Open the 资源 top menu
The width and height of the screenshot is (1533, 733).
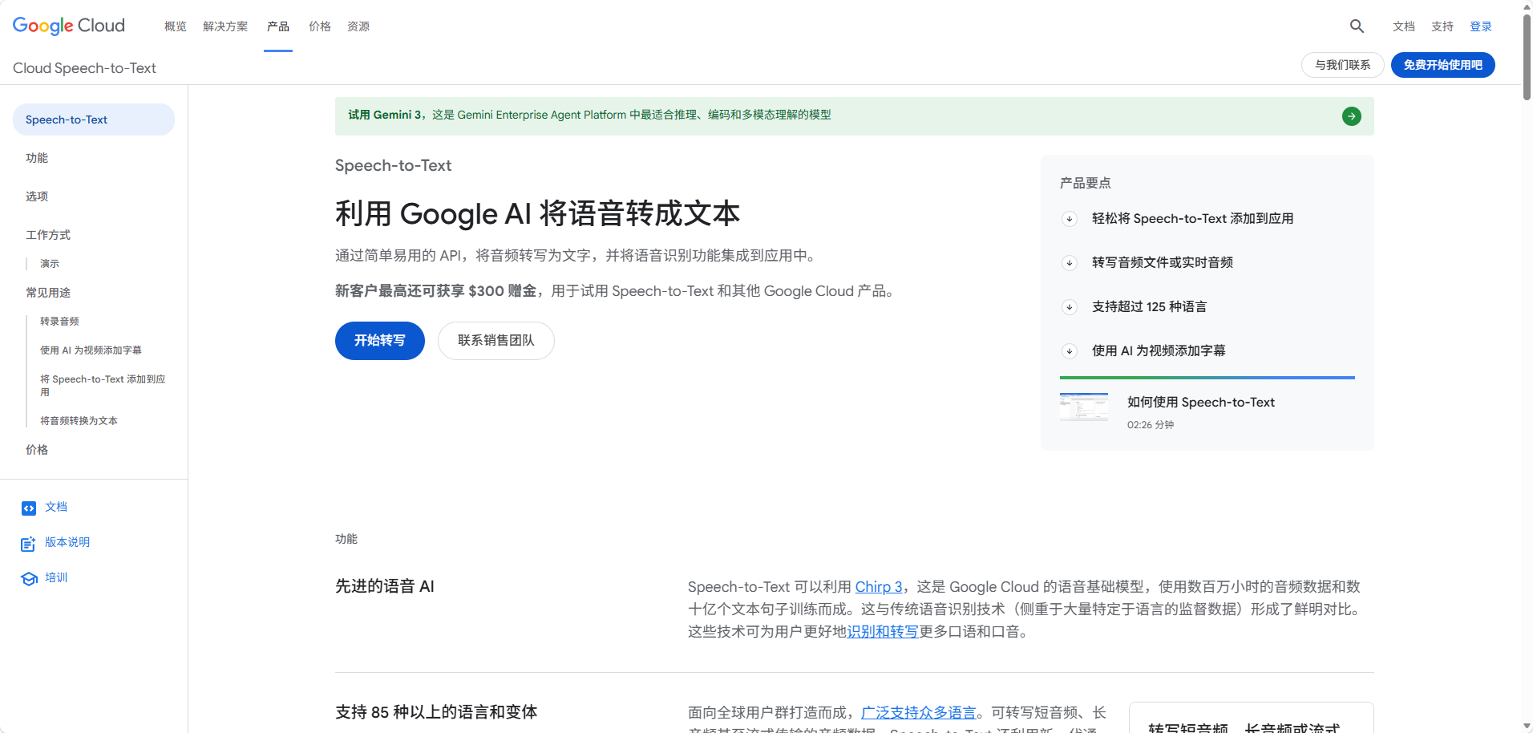[358, 26]
